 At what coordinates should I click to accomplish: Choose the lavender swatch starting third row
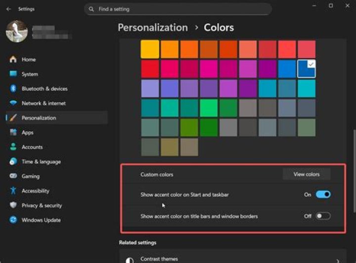tap(150, 88)
